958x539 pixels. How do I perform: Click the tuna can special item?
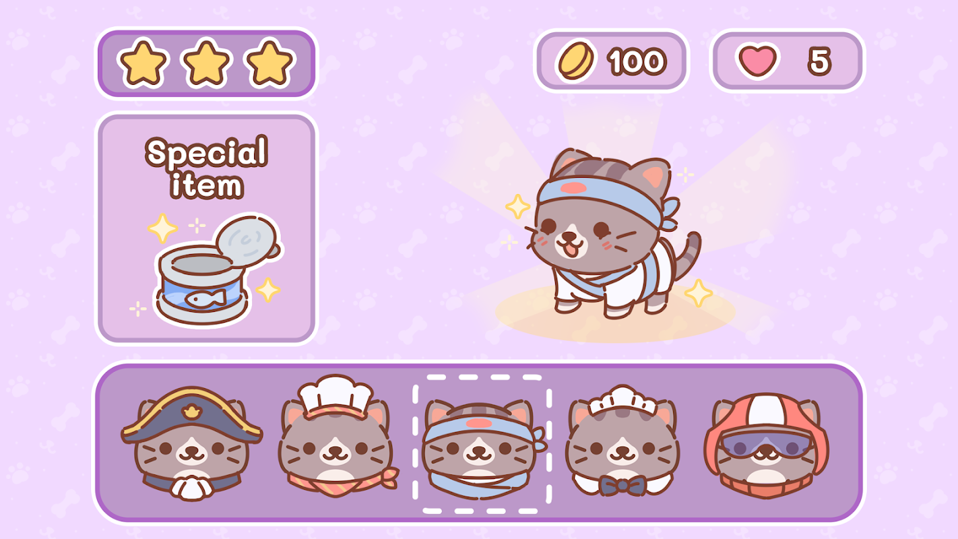tap(214, 271)
